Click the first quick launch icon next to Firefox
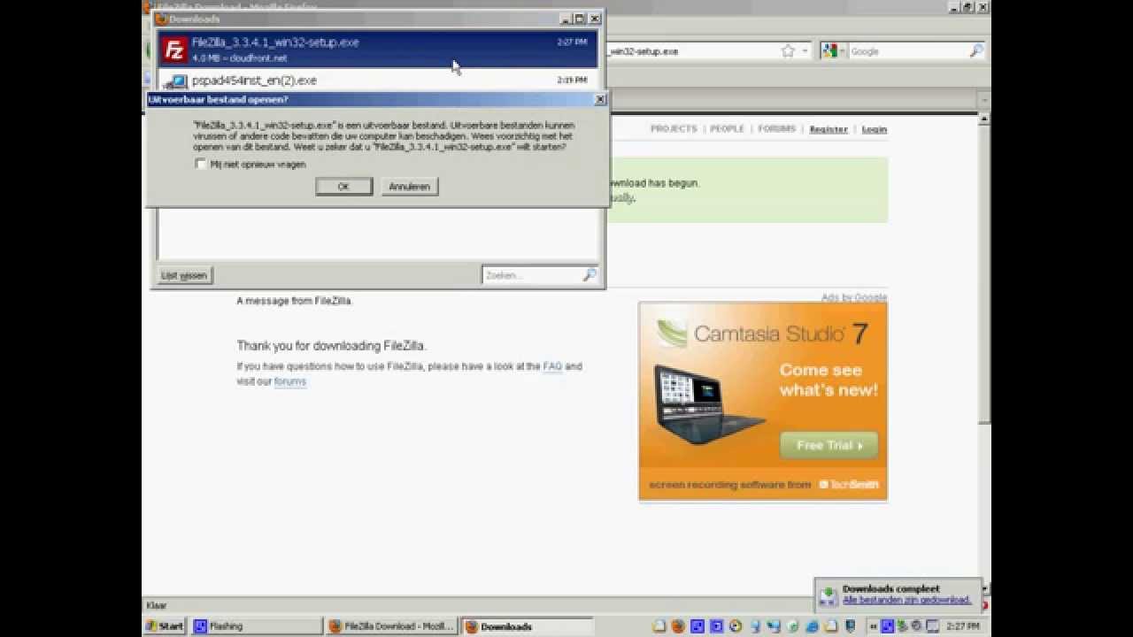This screenshot has width=1133, height=637. coord(659,626)
